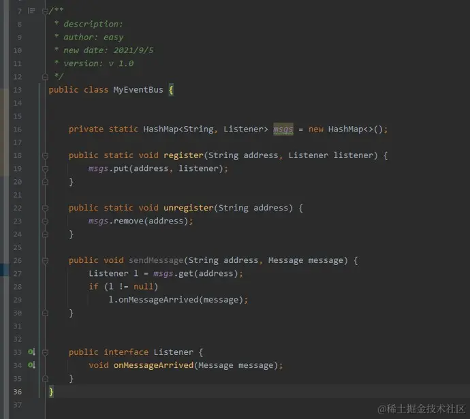
Task: Click line number 26 in the gutter
Action: [x=18, y=260]
